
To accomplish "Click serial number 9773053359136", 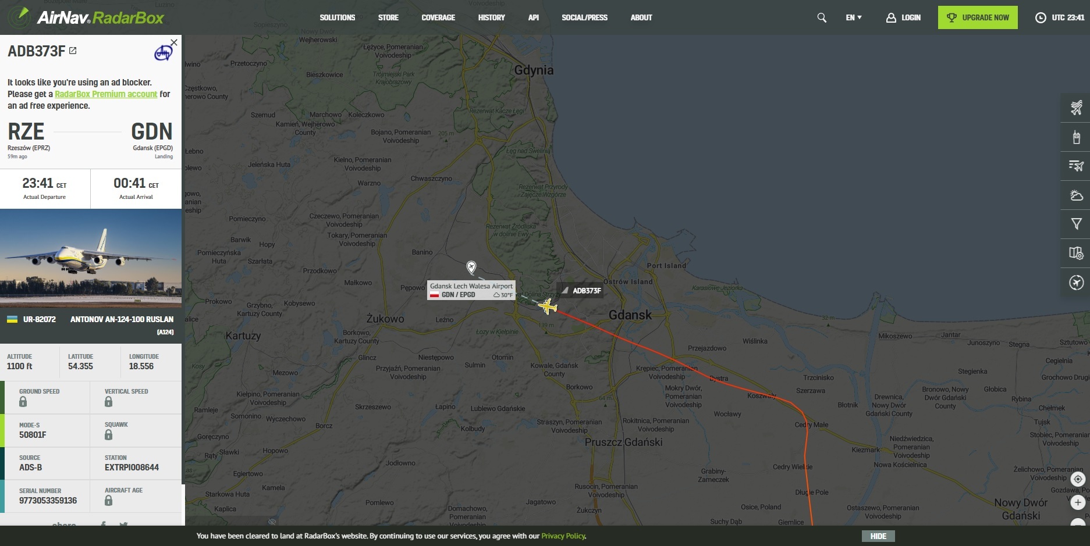I will click(x=48, y=501).
